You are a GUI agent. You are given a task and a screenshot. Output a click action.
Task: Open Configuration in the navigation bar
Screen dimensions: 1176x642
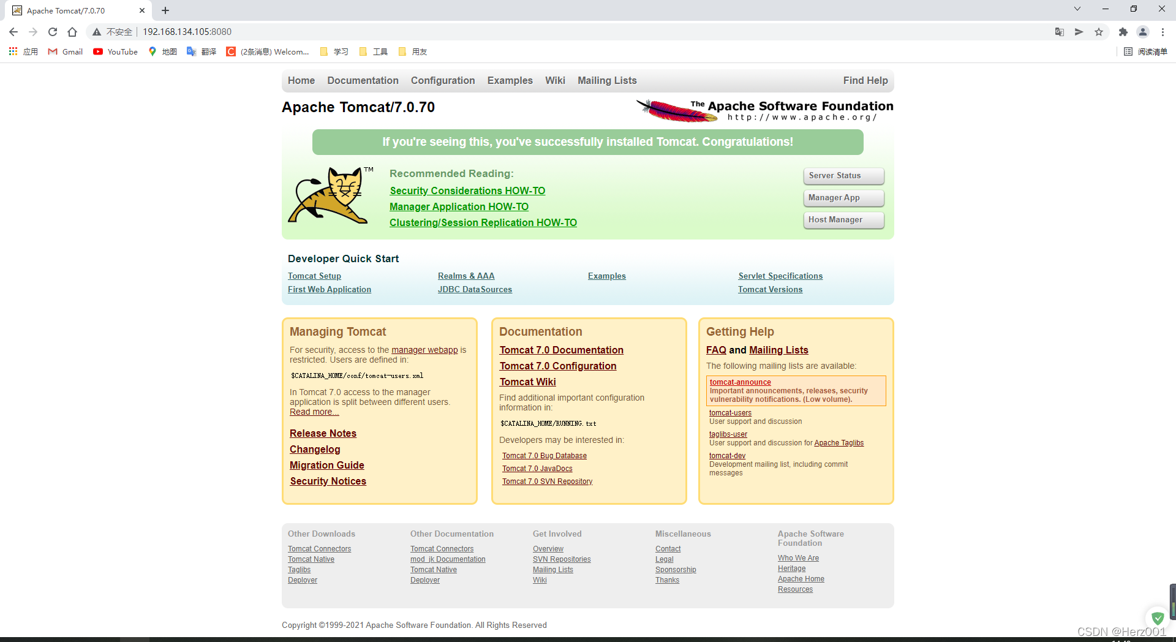click(x=443, y=80)
